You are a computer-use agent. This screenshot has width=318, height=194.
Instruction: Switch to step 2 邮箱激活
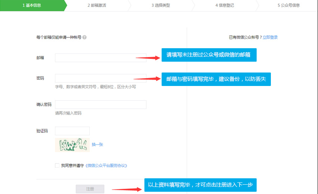(97, 6)
